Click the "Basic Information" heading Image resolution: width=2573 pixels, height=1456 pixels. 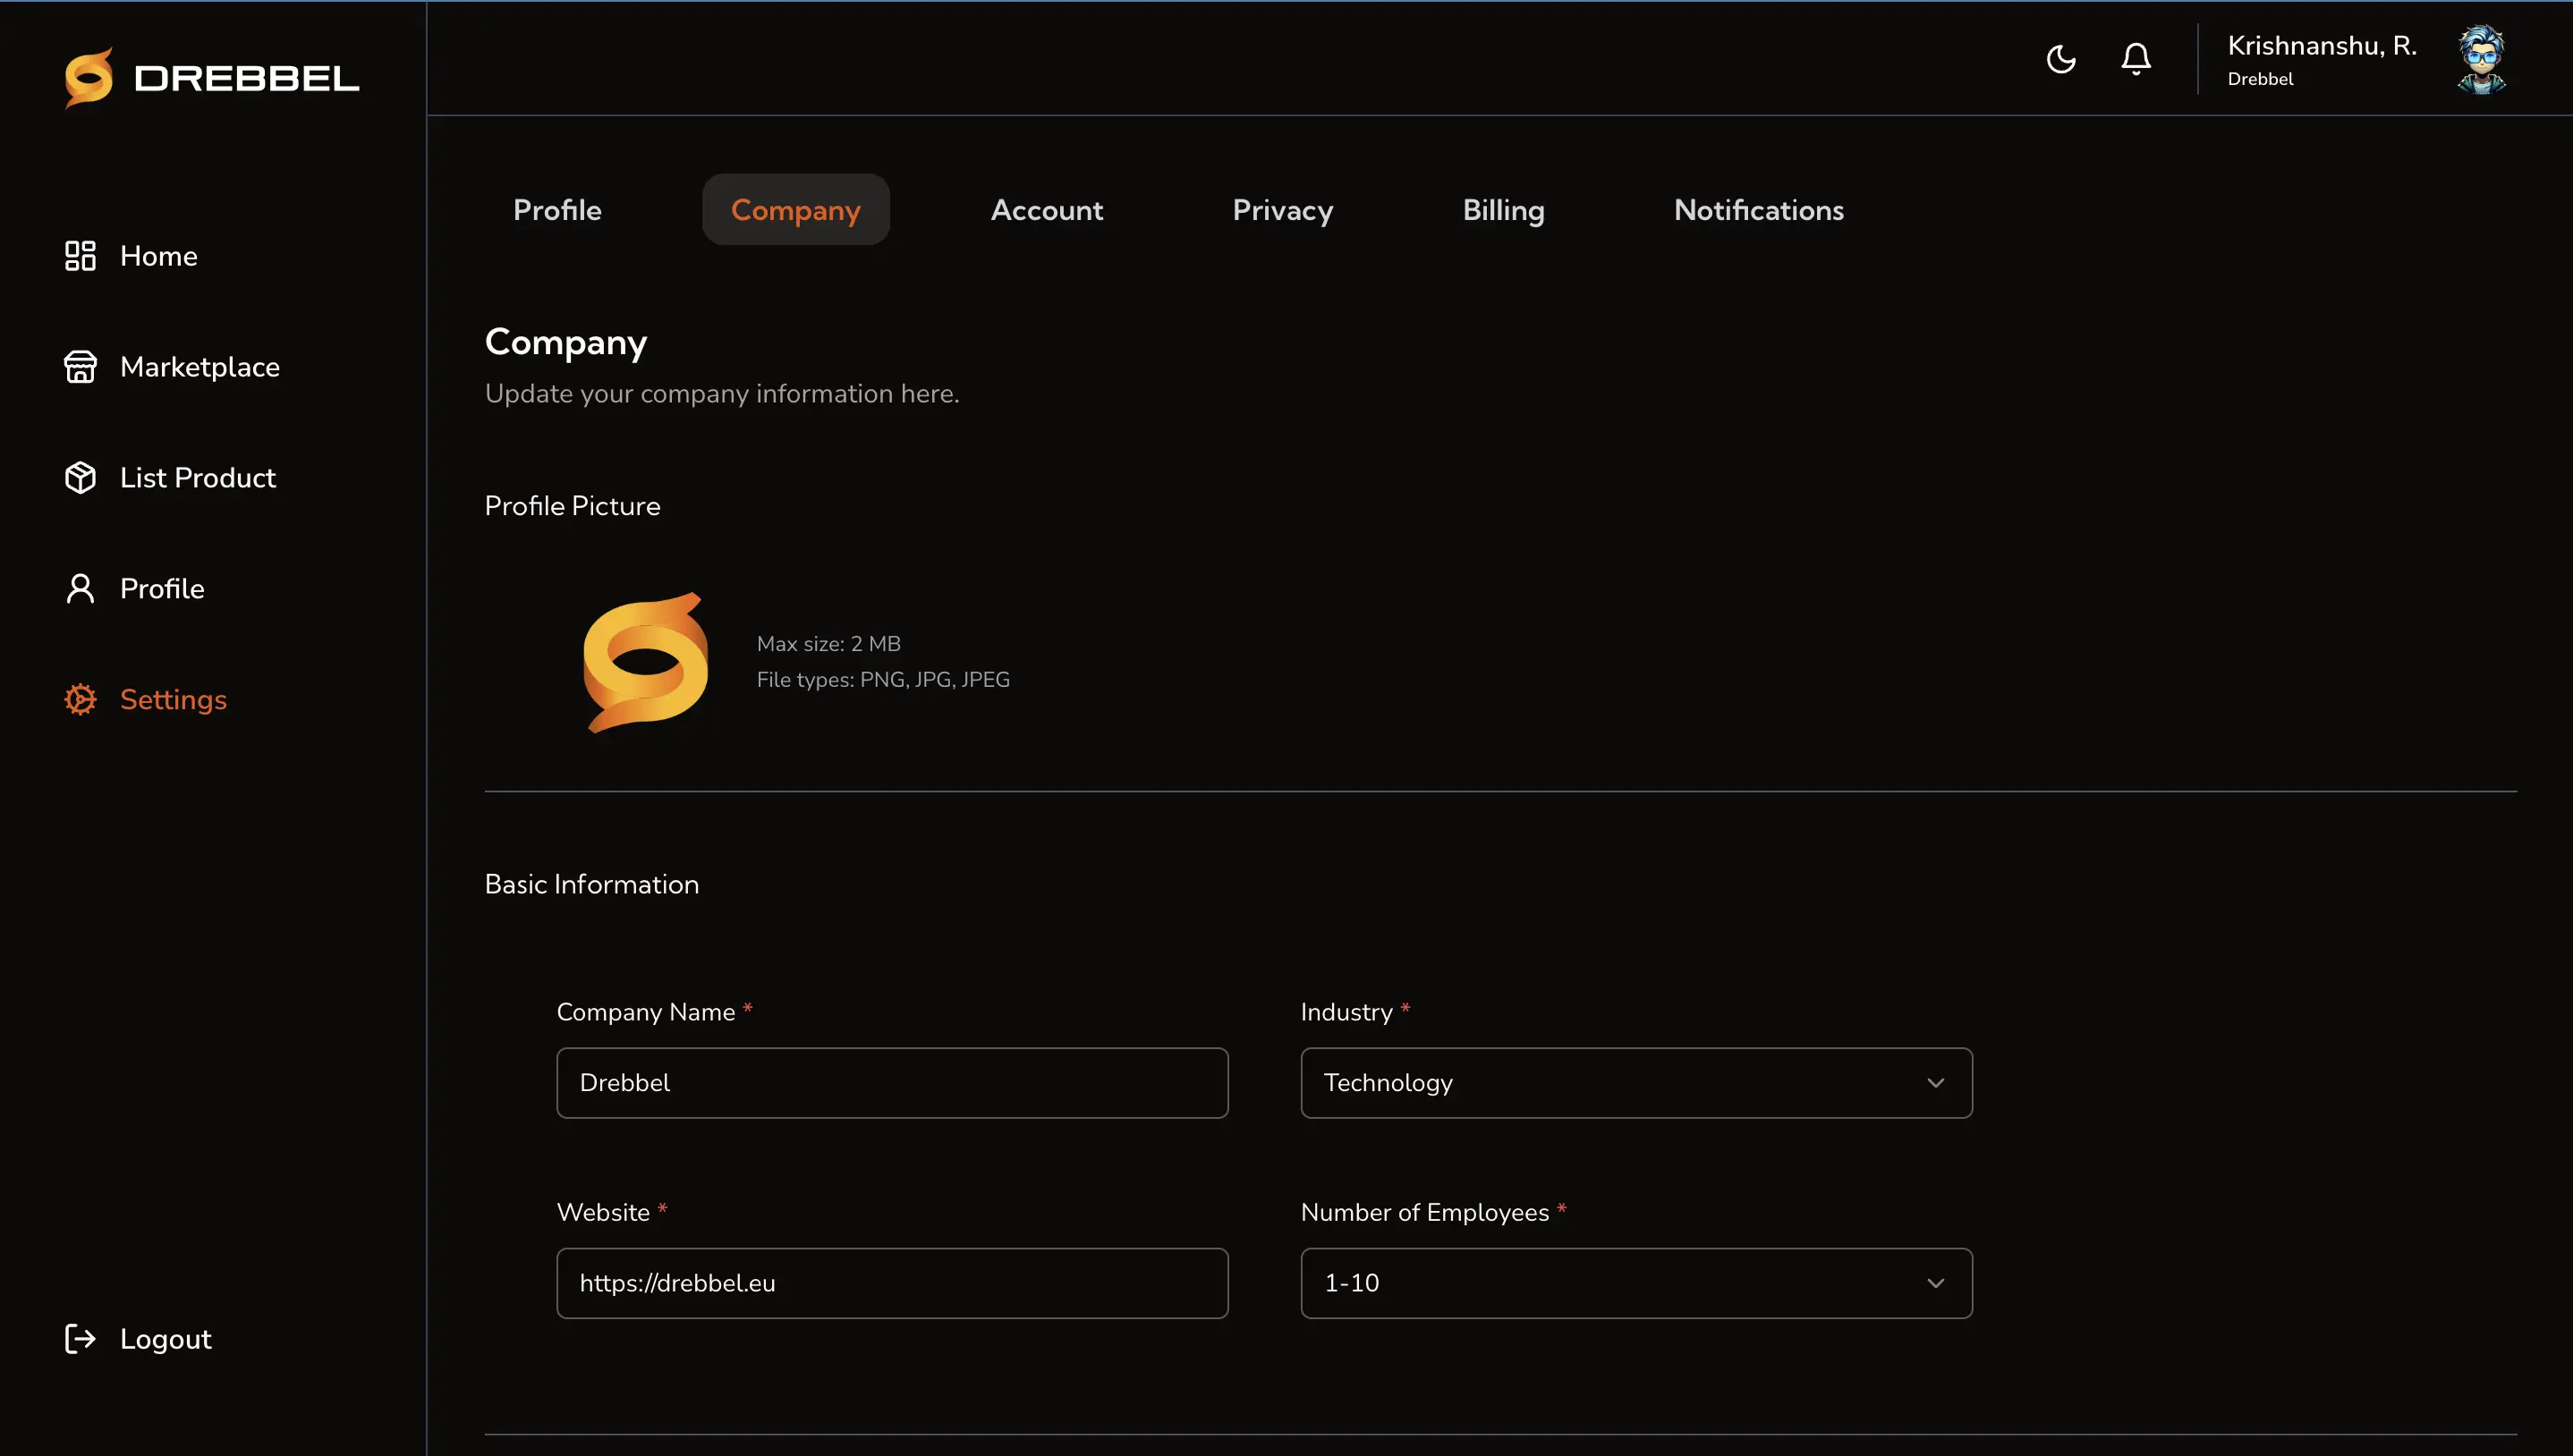592,884
